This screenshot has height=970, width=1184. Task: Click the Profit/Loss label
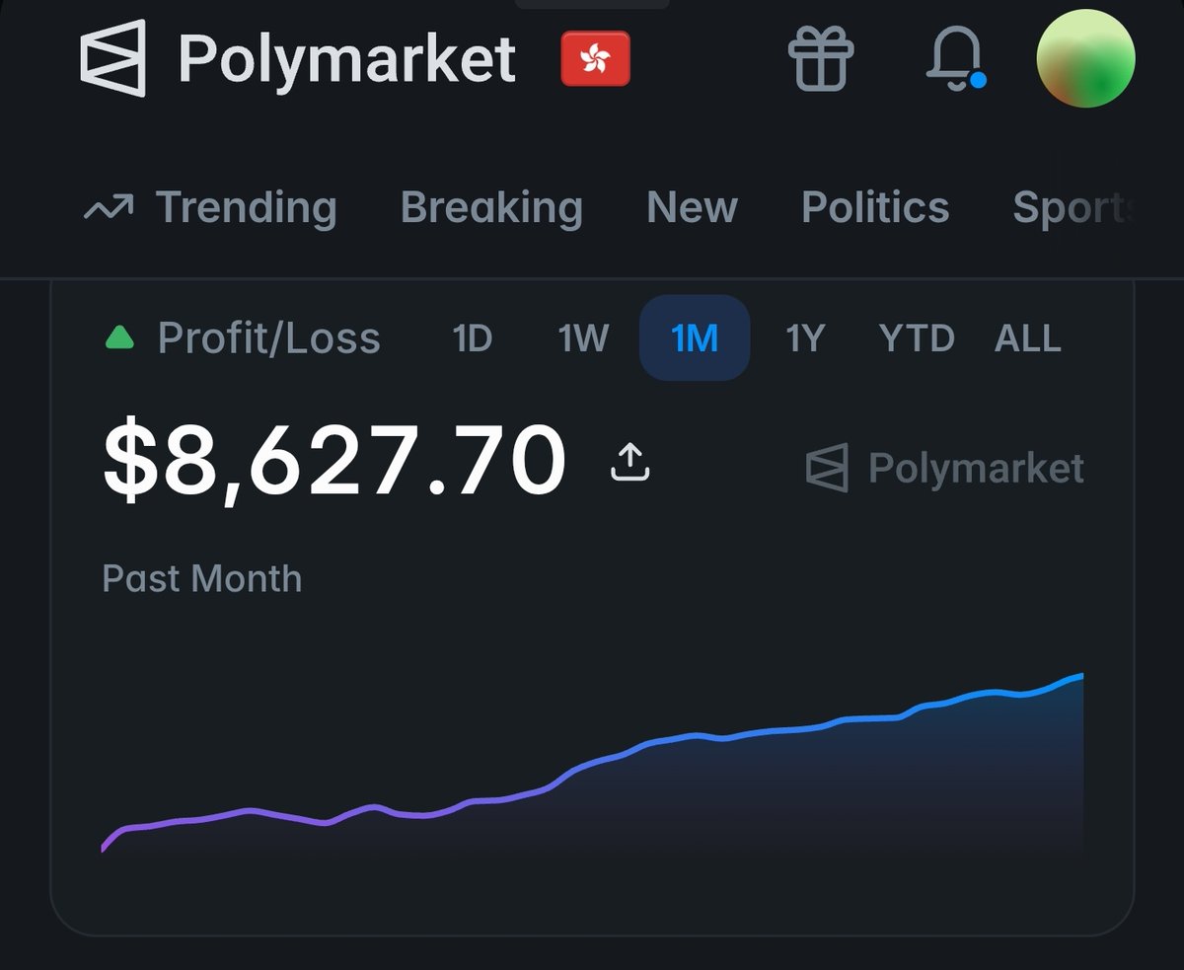click(x=268, y=338)
